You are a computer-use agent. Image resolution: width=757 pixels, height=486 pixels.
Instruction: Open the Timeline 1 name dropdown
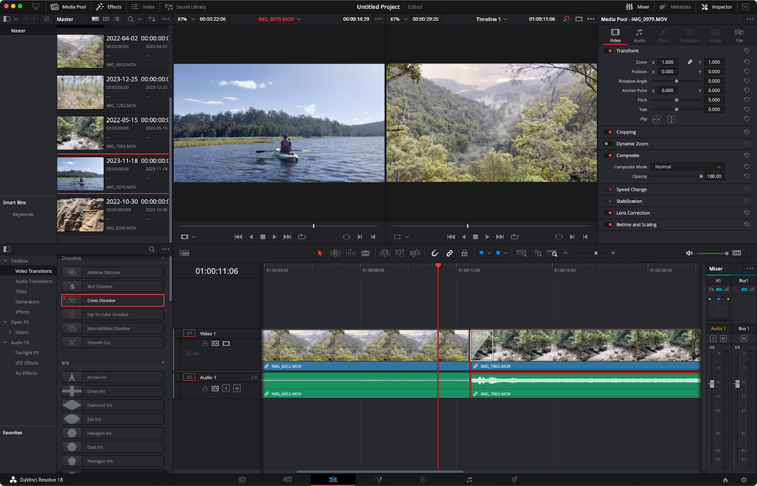pos(492,19)
